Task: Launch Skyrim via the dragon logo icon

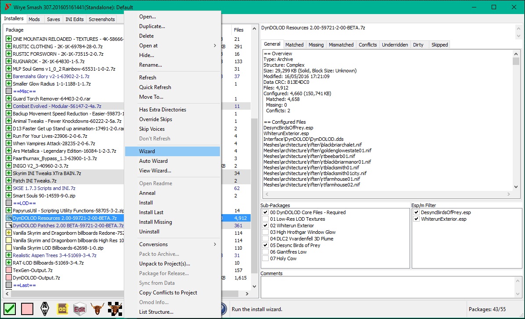Action: tap(44, 308)
